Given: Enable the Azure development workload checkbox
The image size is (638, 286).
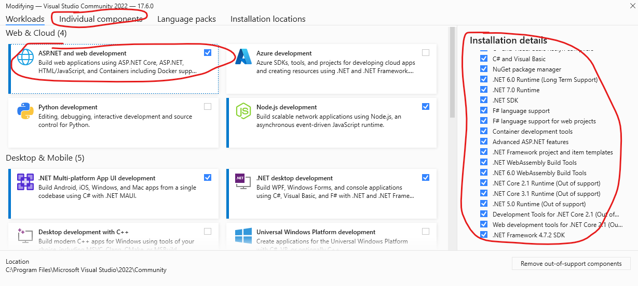Looking at the screenshot, I should (426, 53).
